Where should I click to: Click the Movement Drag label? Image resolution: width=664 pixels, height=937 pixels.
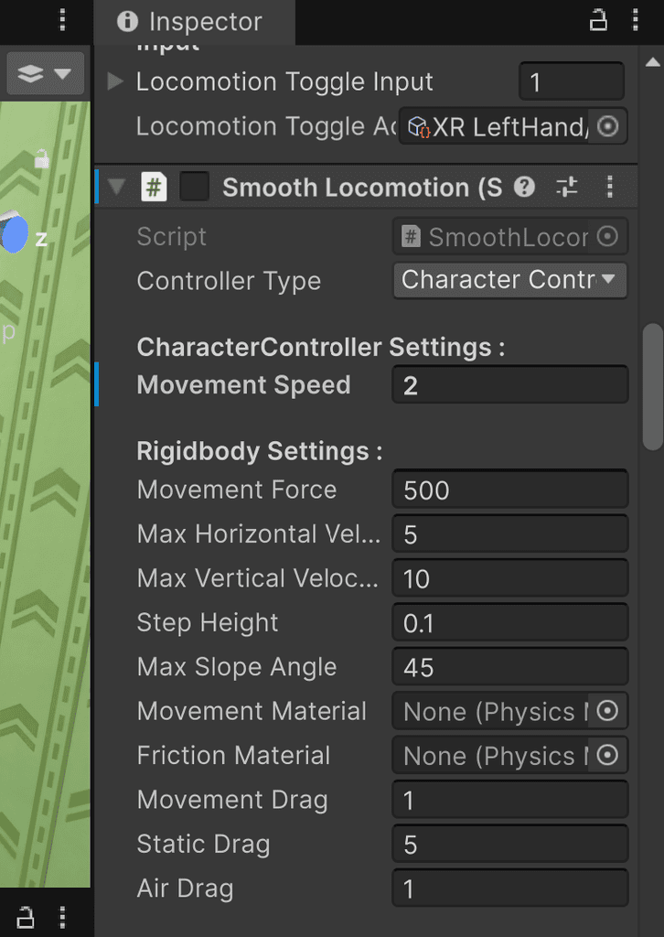pos(233,800)
